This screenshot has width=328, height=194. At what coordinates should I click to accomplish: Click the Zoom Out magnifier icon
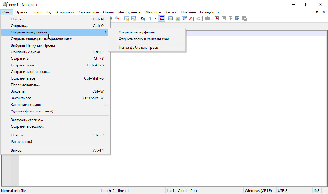coord(117,19)
